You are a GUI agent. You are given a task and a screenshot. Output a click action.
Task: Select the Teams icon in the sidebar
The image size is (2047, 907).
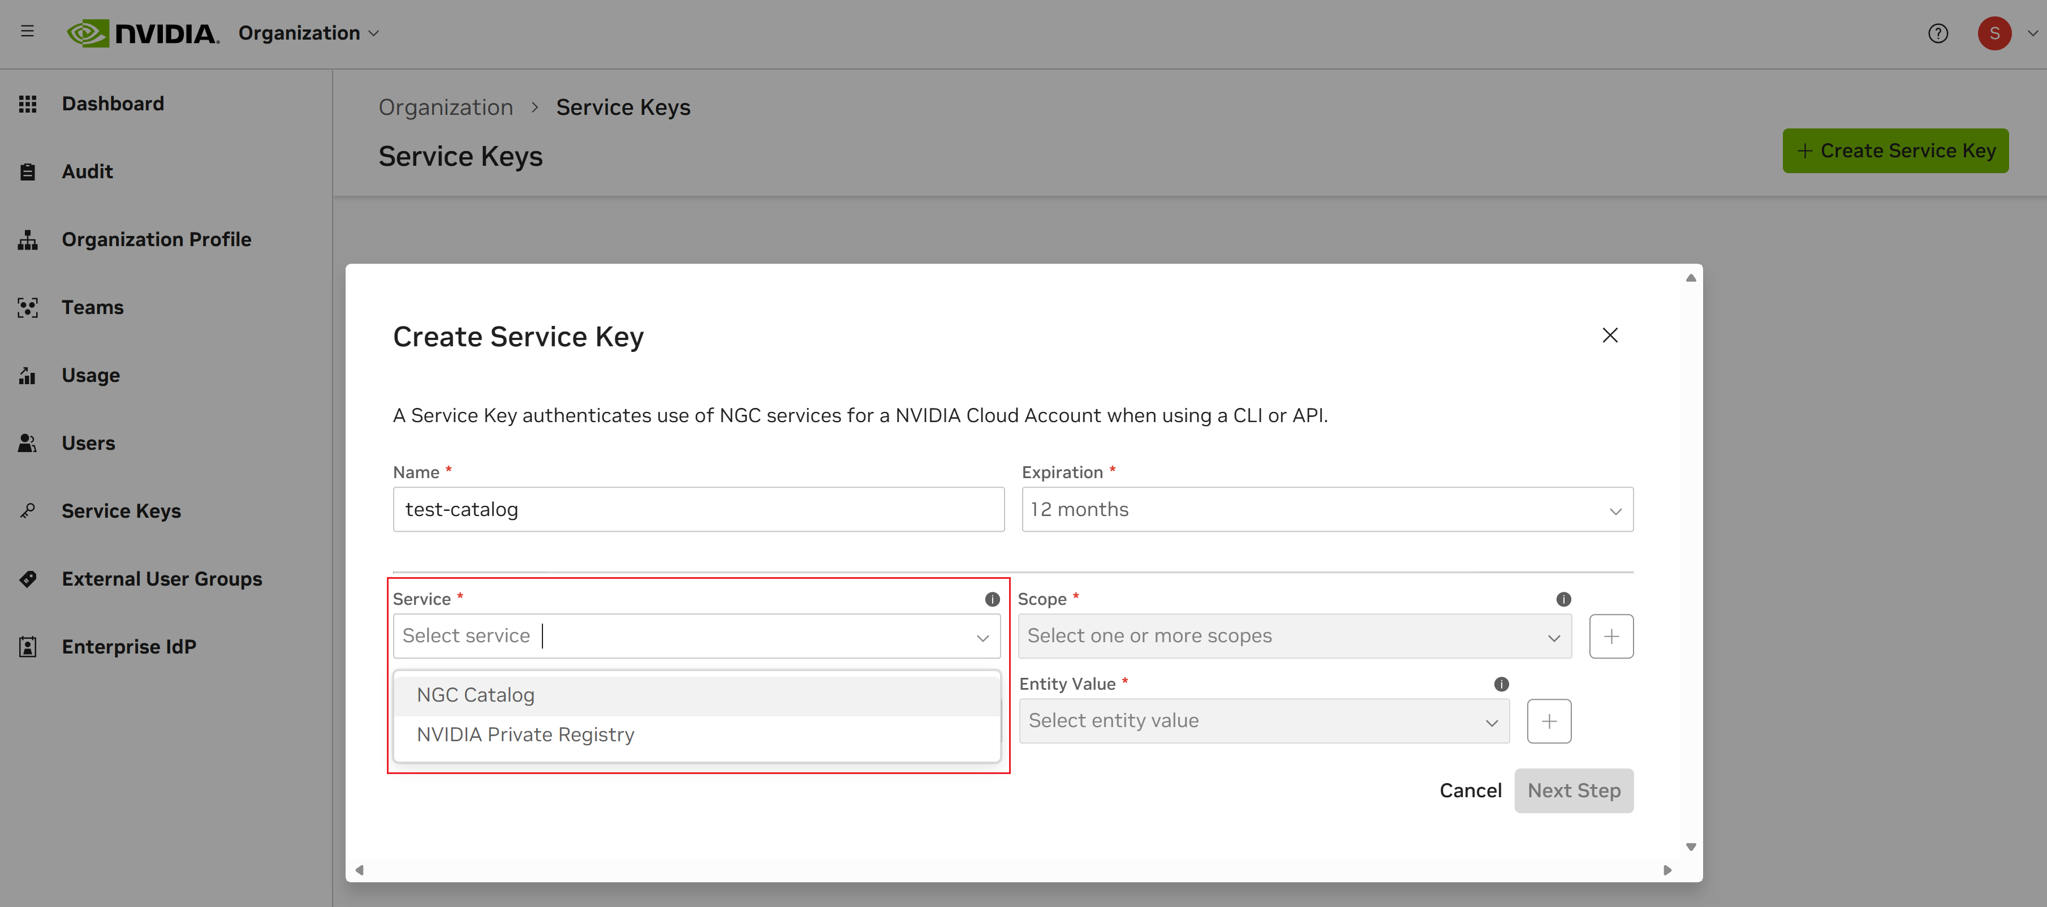28,307
